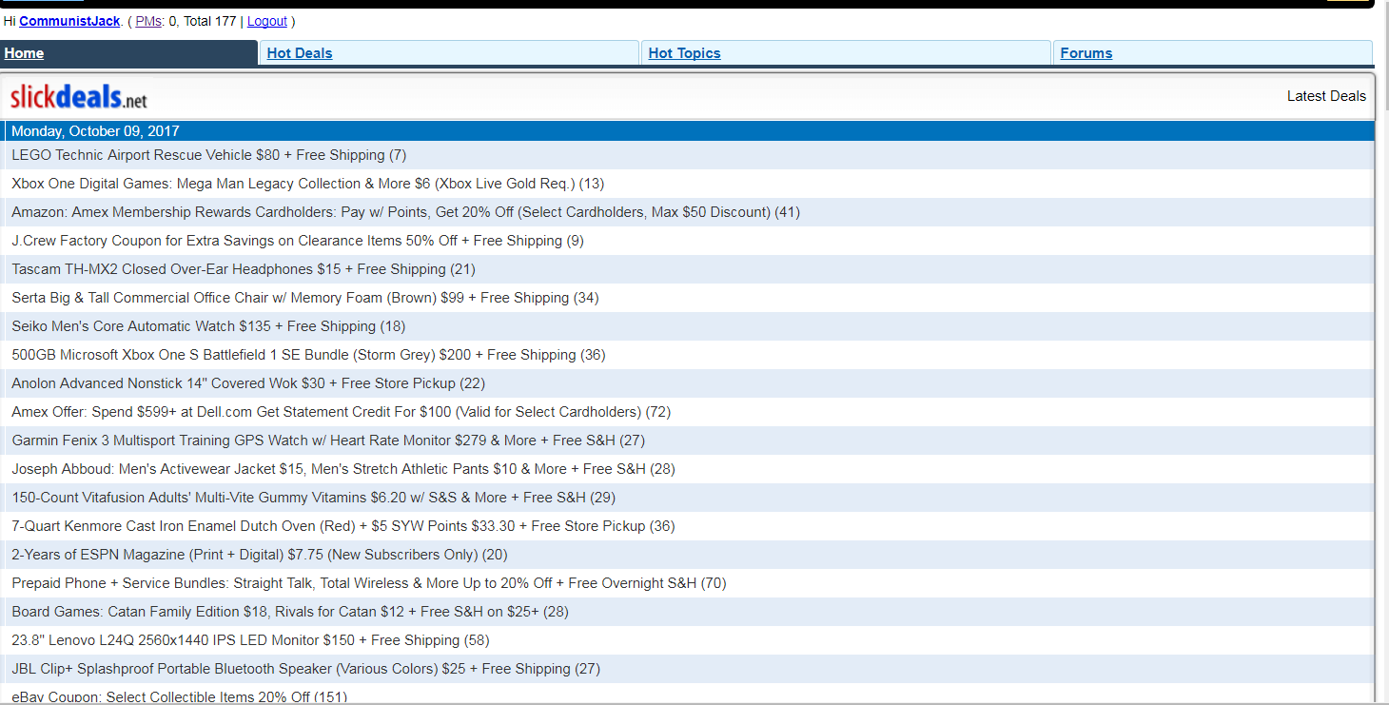1389x705 pixels.
Task: Open Xbox One Digital Games deal
Action: (307, 184)
